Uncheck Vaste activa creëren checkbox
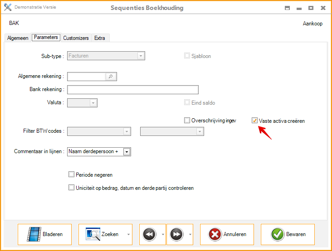The image size is (332, 251). coord(255,121)
